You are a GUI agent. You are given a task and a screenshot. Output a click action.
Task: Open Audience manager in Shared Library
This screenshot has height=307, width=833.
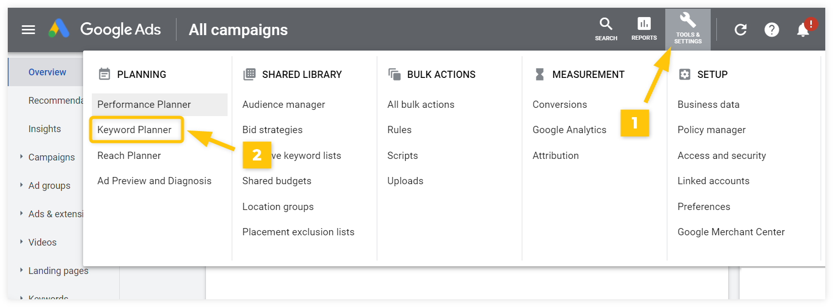283,105
